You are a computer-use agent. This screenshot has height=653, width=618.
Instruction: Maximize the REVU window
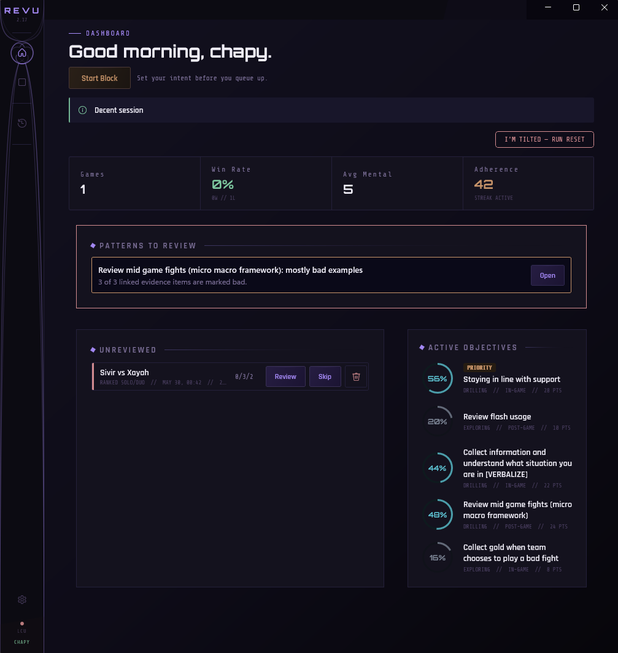click(576, 7)
